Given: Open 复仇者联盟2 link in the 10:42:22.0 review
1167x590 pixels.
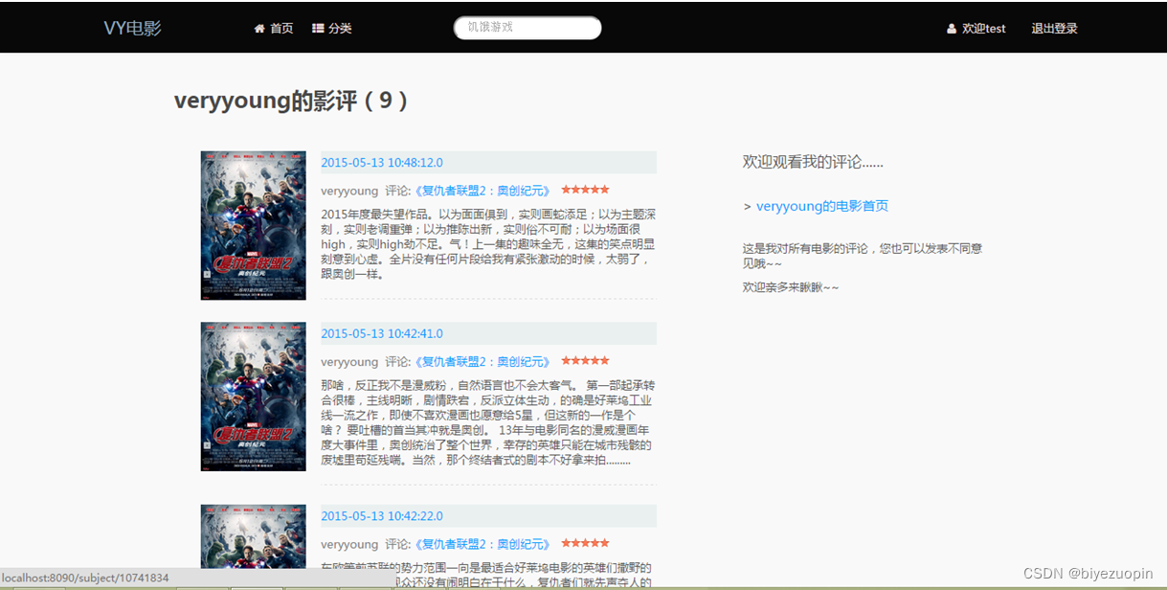Looking at the screenshot, I should [x=483, y=544].
